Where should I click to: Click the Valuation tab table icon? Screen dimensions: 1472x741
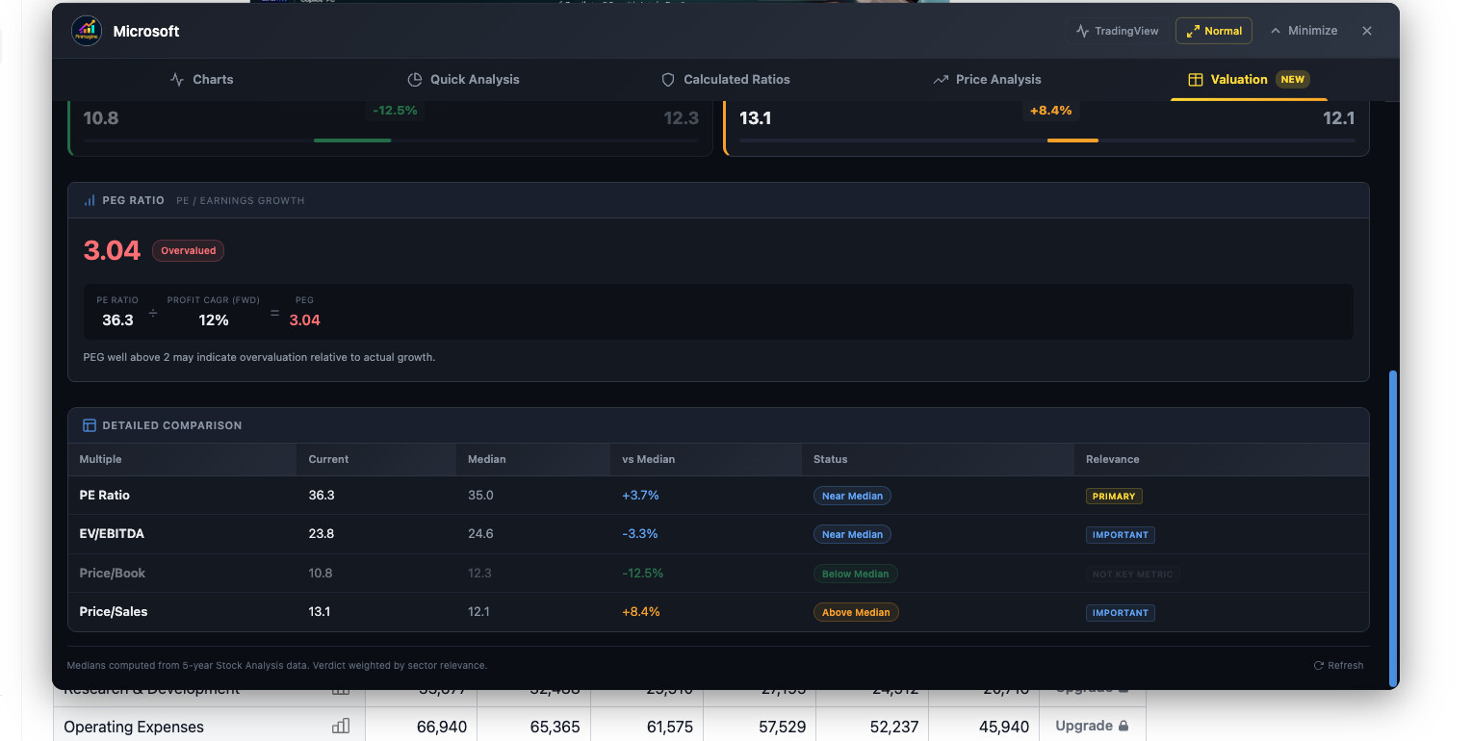pyautogui.click(x=1195, y=80)
